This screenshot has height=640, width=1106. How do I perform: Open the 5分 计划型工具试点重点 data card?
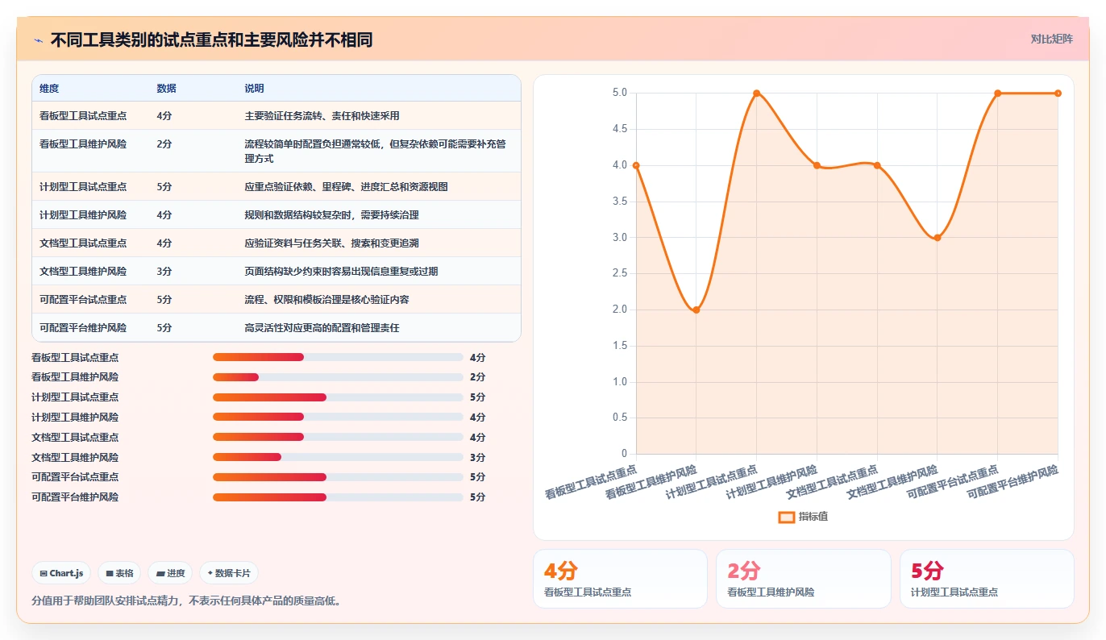[987, 579]
